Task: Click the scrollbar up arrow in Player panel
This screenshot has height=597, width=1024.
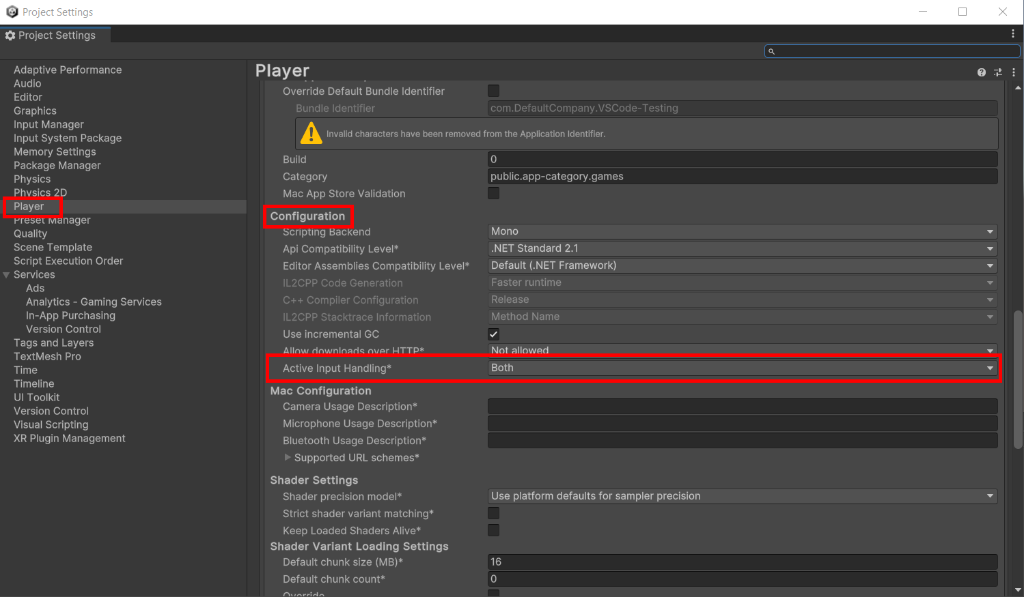Action: (x=1018, y=88)
